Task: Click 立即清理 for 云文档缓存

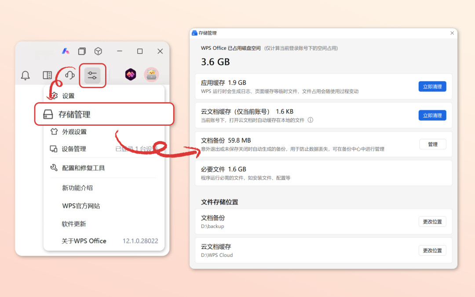Action: click(432, 115)
